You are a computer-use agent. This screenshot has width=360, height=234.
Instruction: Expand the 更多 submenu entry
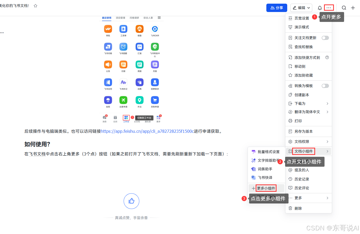(309, 198)
